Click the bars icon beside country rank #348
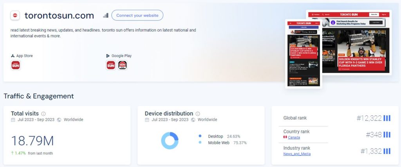This screenshot has width=401, height=167. (387, 135)
